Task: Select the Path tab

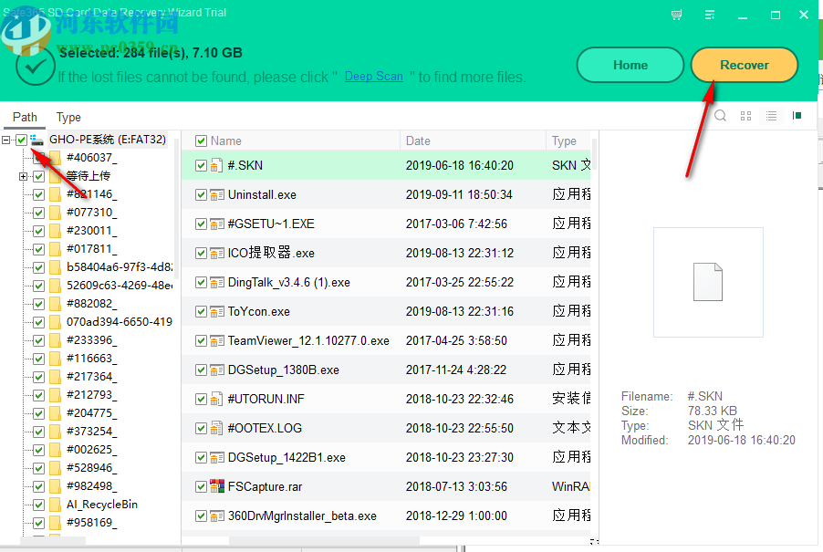Action: 24,117
